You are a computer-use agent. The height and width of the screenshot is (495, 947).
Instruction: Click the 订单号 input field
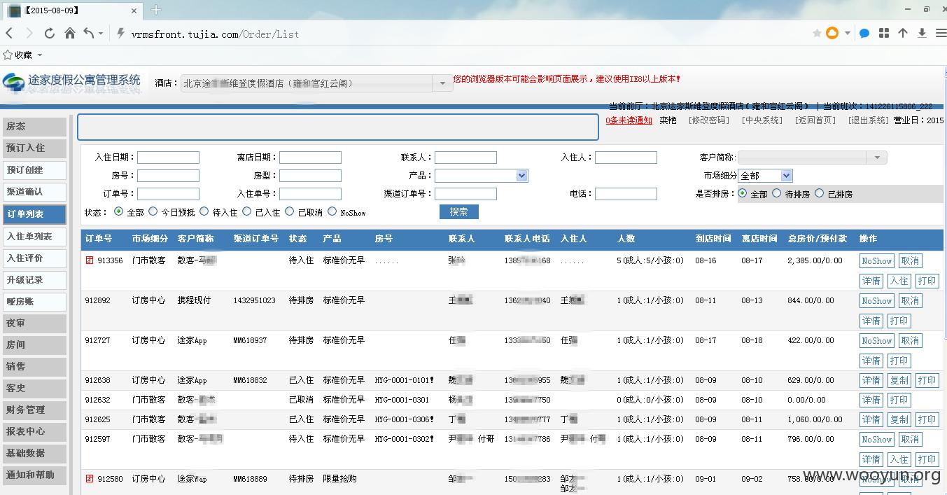coord(168,194)
